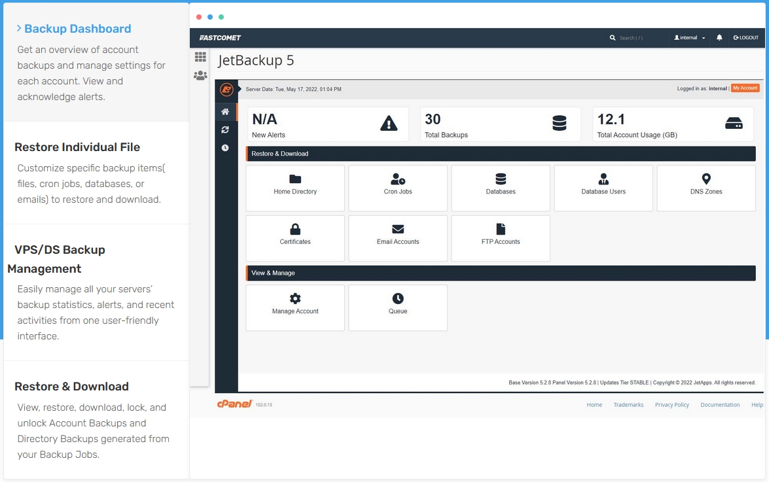Click the DNS Zones pin icon
This screenshot has width=769, height=482.
tap(706, 179)
